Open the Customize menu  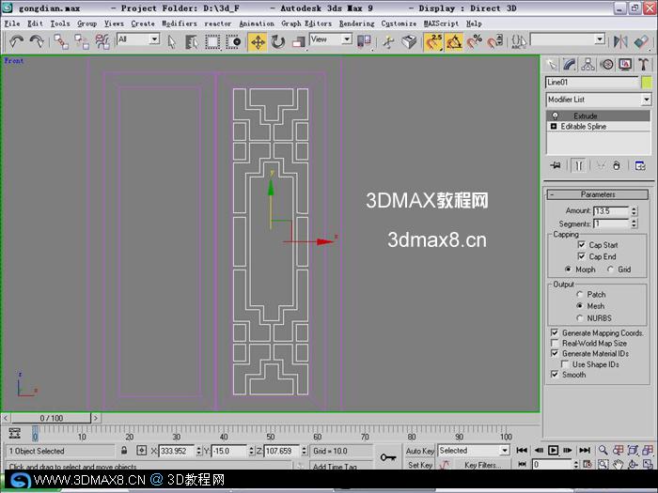399,23
